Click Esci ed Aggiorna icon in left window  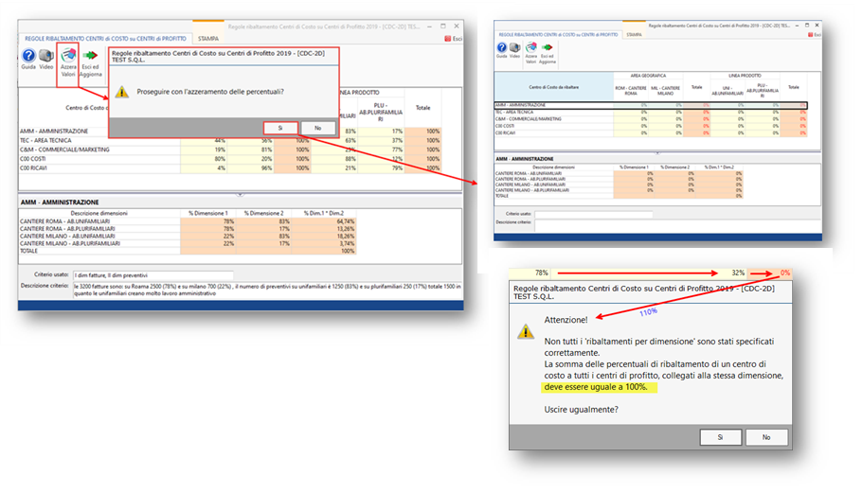click(90, 55)
